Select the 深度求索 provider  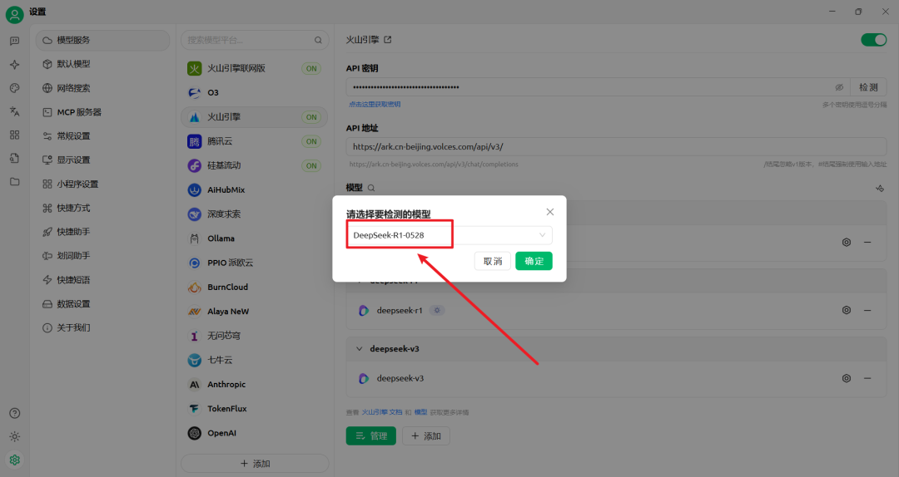[x=254, y=214]
